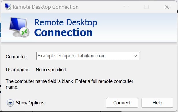
Task: Expand options with the round blue arrow icon
Action: [x=10, y=103]
